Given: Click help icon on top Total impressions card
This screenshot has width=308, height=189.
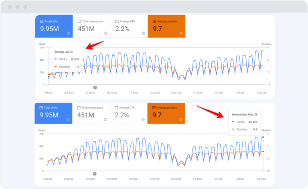Looking at the screenshot, I should [105, 34].
